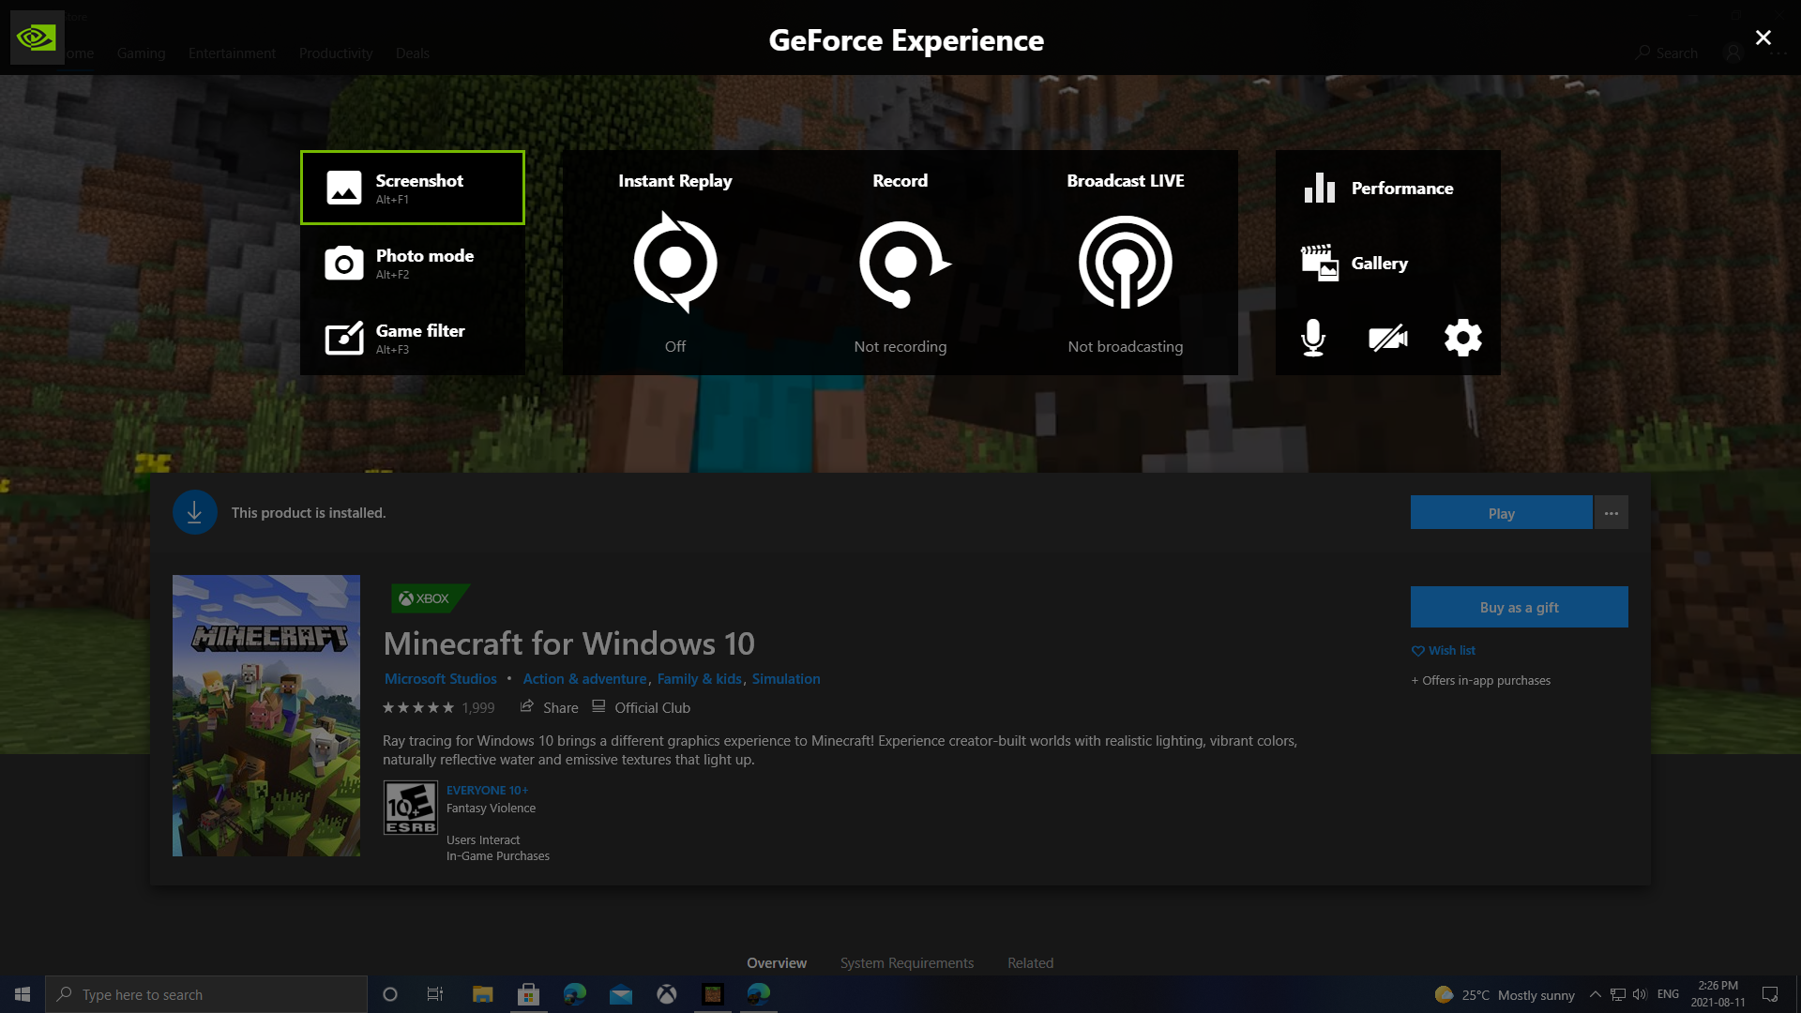Open the Broadcast LIVE antenna icon
Screen dimensions: 1801x1013
[x=1126, y=263]
